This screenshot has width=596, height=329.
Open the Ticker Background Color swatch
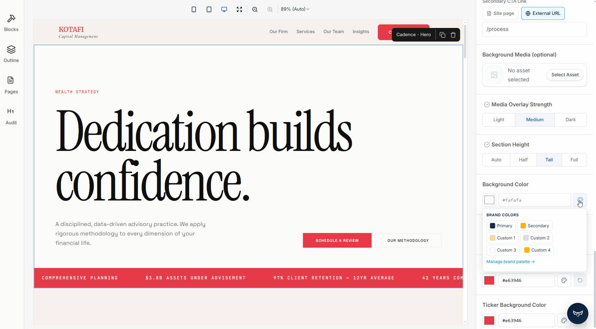point(489,320)
